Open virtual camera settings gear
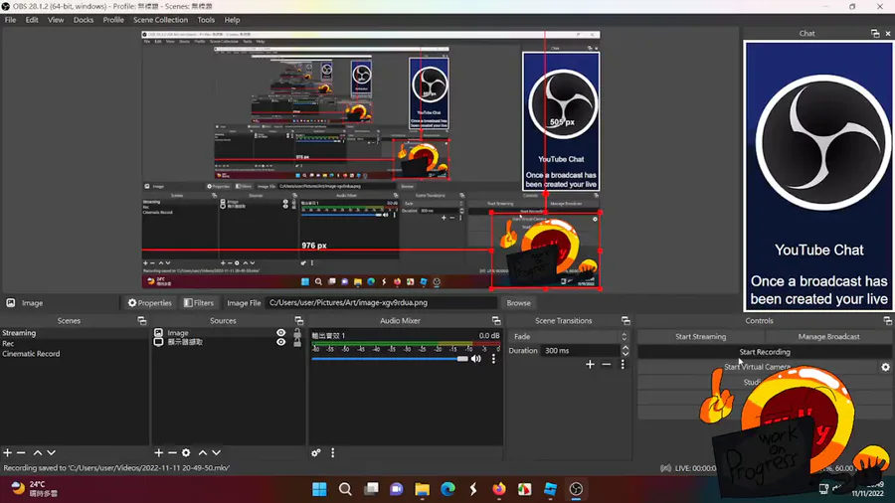The image size is (895, 503). (x=885, y=367)
